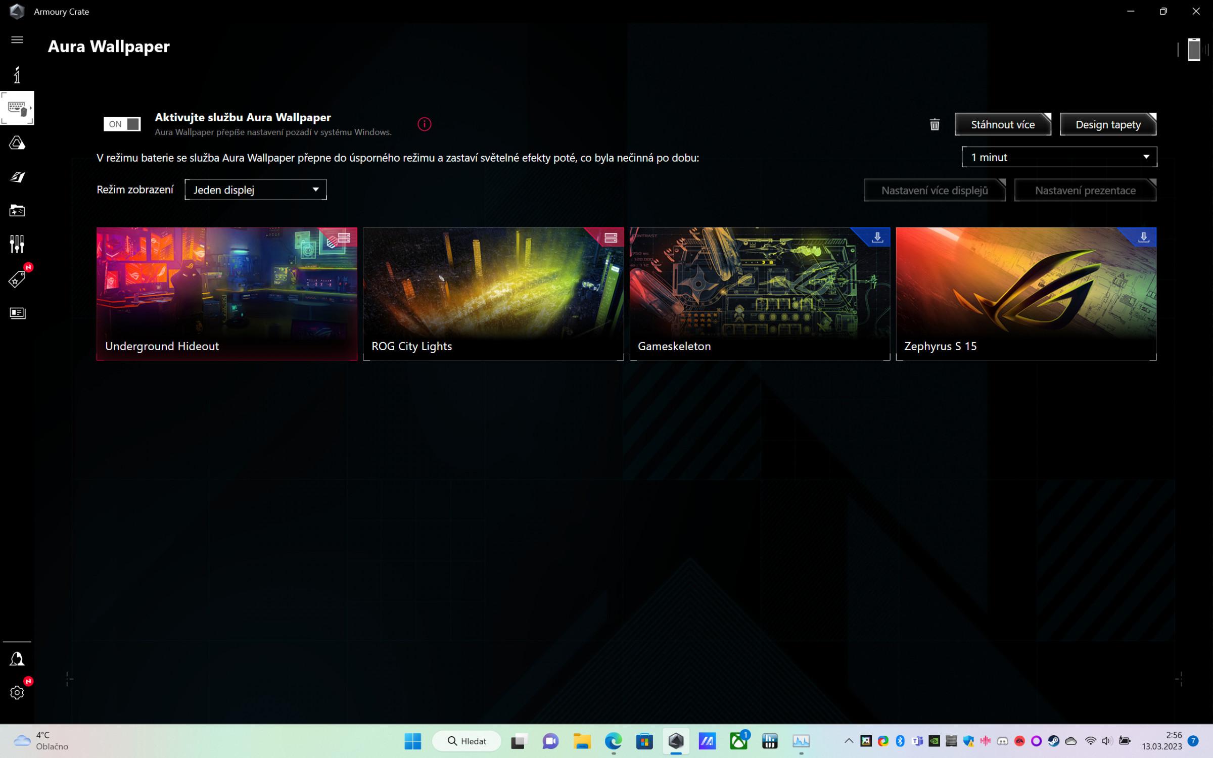Open Xbox app on taskbar
The image size is (1213, 758).
(739, 741)
